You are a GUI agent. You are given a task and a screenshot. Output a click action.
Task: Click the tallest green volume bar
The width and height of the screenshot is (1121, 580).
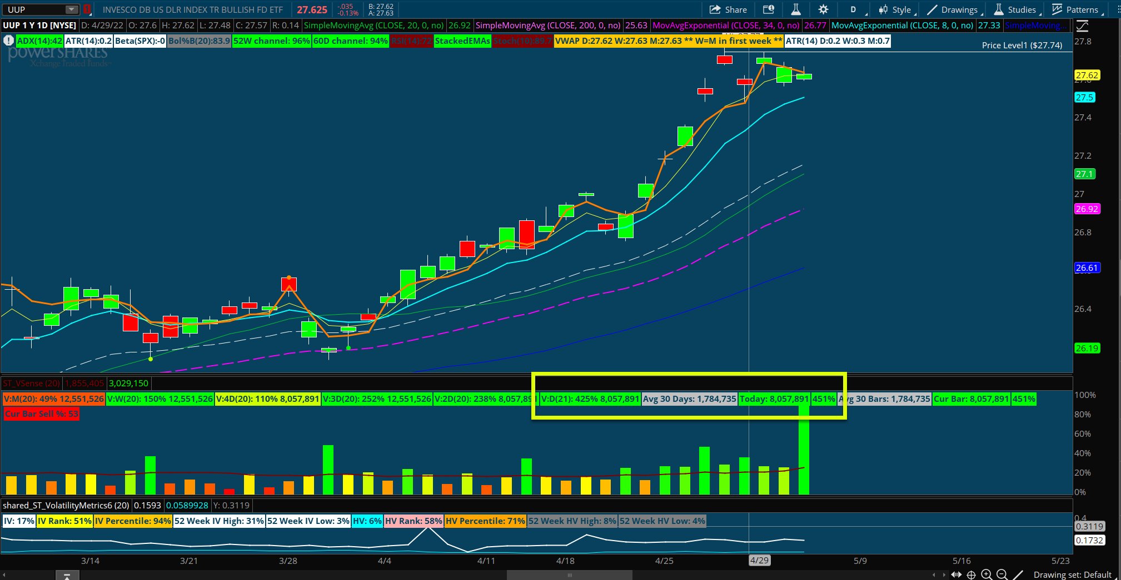click(804, 450)
